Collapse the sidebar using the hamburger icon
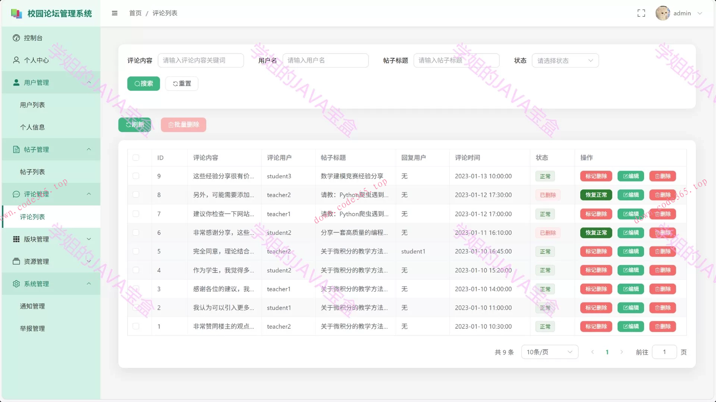Screen dimensions: 716x402 (x=114, y=13)
